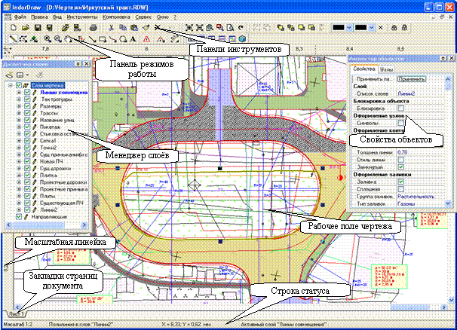Click the Delete X icon in toolbar
Viewport: 457px width, 330px height.
tap(156, 26)
